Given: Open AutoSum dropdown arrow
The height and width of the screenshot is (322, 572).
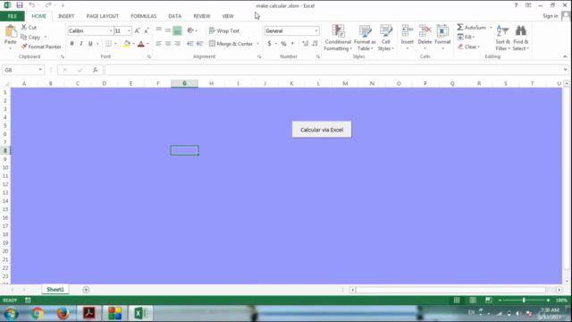Looking at the screenshot, I should click(491, 28).
